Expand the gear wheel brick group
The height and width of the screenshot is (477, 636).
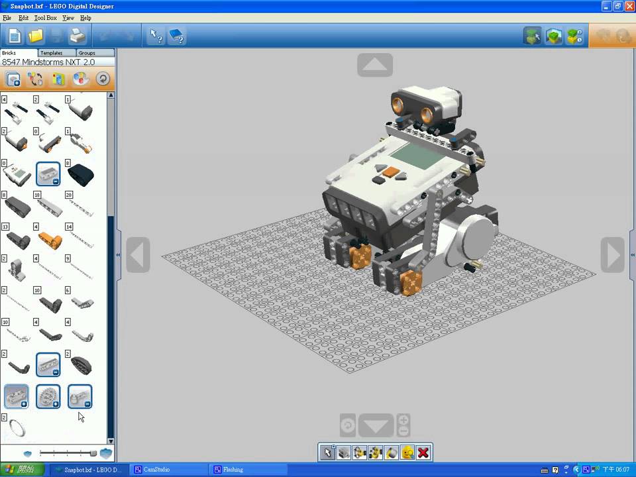(48, 396)
